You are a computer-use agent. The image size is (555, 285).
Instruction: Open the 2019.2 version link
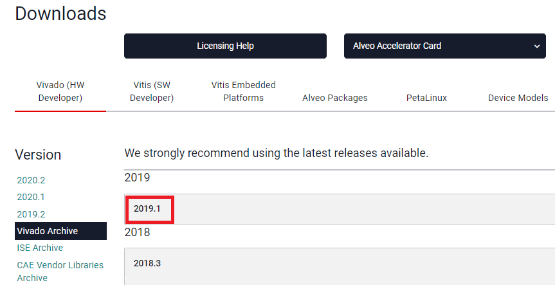tap(31, 214)
